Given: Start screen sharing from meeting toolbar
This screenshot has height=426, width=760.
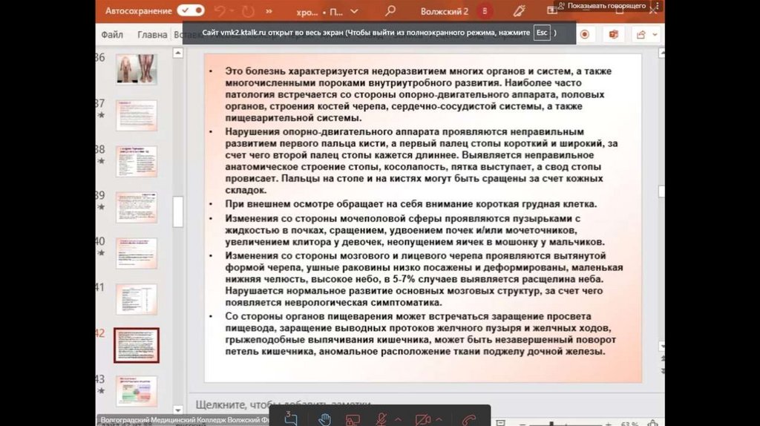Looking at the screenshot, I should [x=353, y=419].
